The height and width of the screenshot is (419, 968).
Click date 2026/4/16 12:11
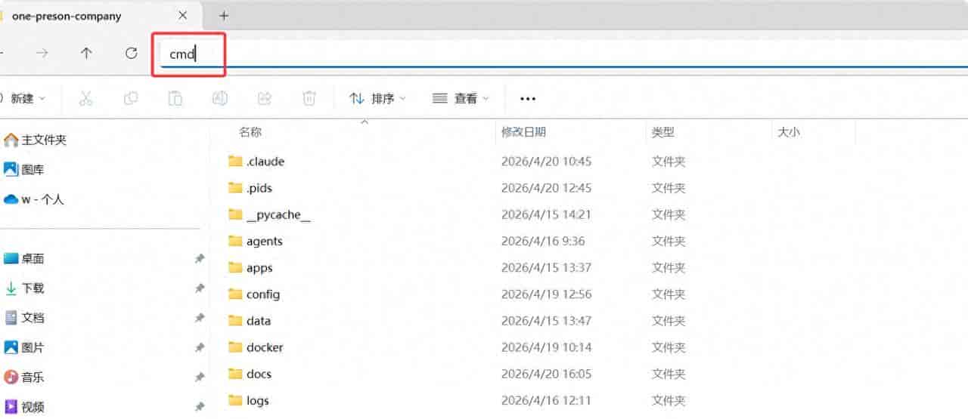click(546, 401)
